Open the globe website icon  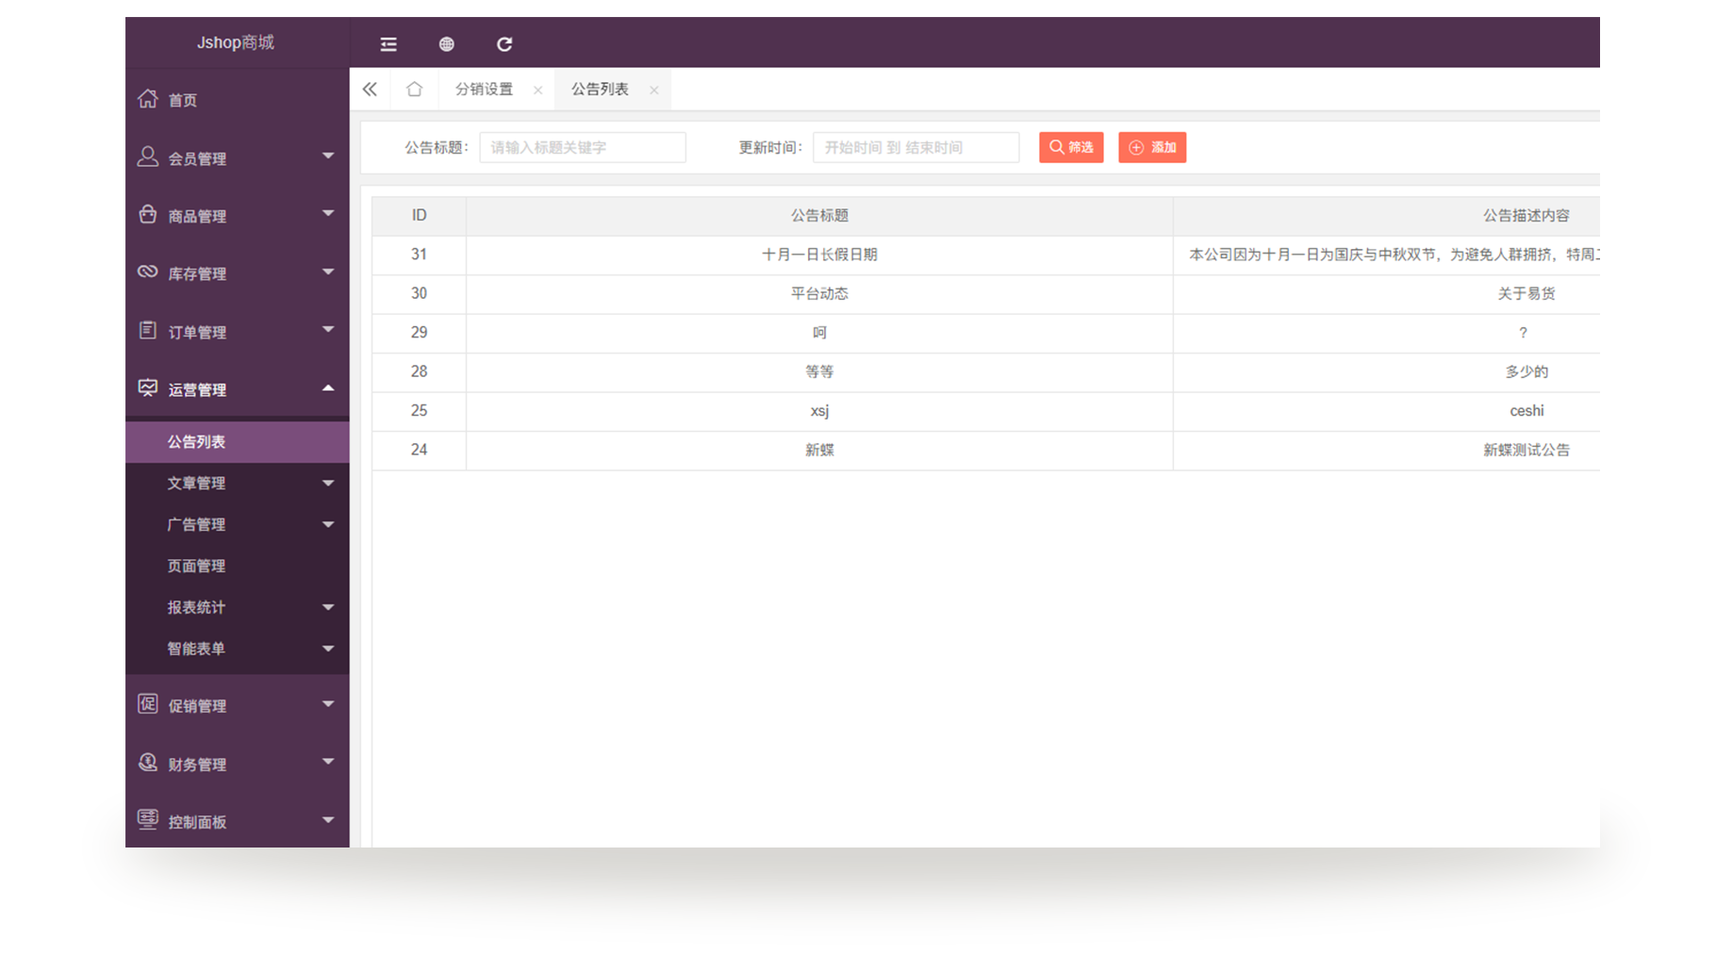click(447, 44)
